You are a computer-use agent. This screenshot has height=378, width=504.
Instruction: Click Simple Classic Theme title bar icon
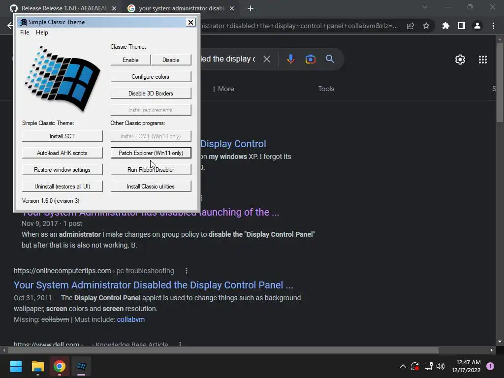click(x=23, y=22)
